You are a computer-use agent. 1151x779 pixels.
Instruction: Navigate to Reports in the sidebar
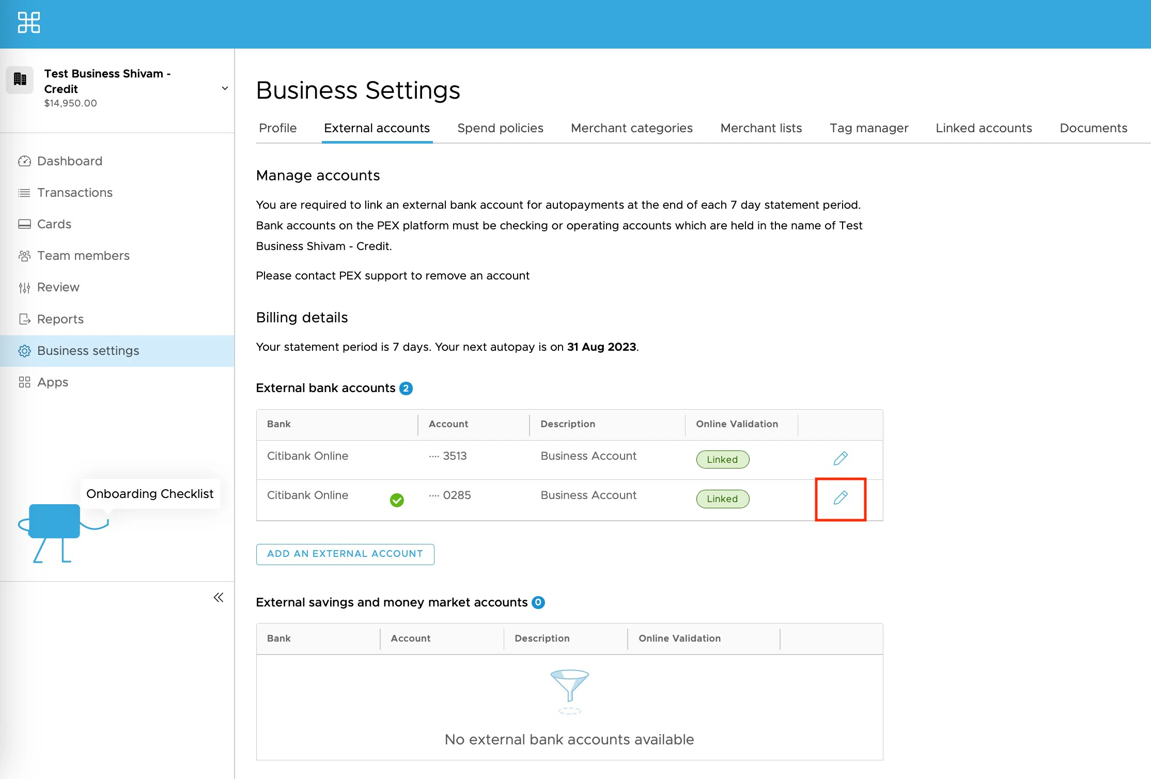(x=60, y=319)
